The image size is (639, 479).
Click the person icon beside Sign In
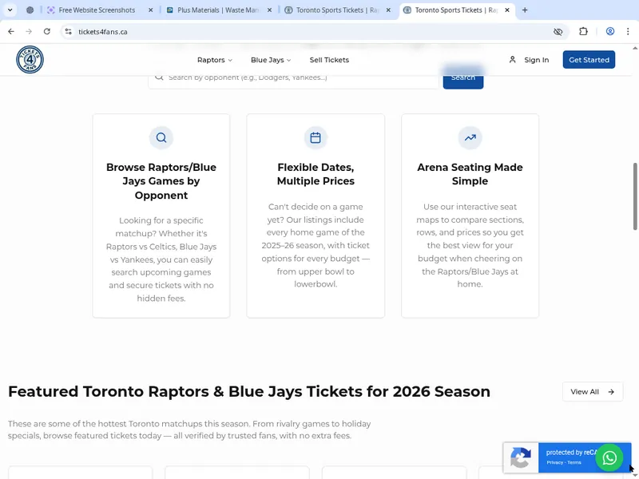(x=512, y=60)
